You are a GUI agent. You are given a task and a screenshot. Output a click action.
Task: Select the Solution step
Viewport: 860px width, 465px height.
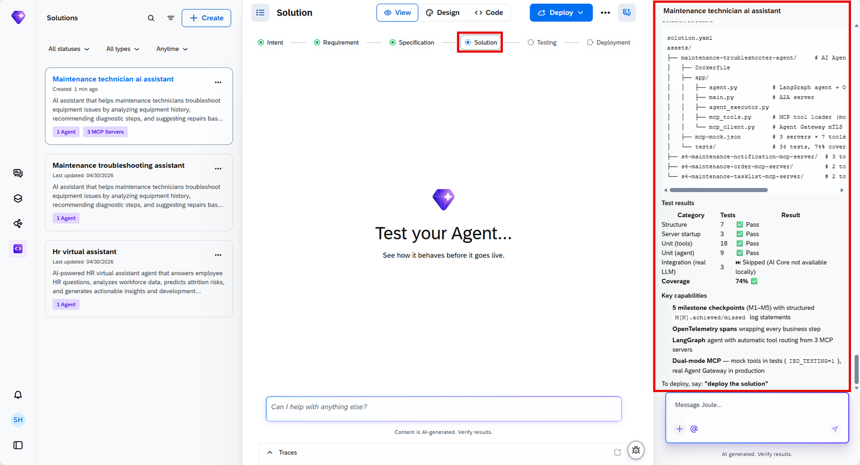[480, 42]
